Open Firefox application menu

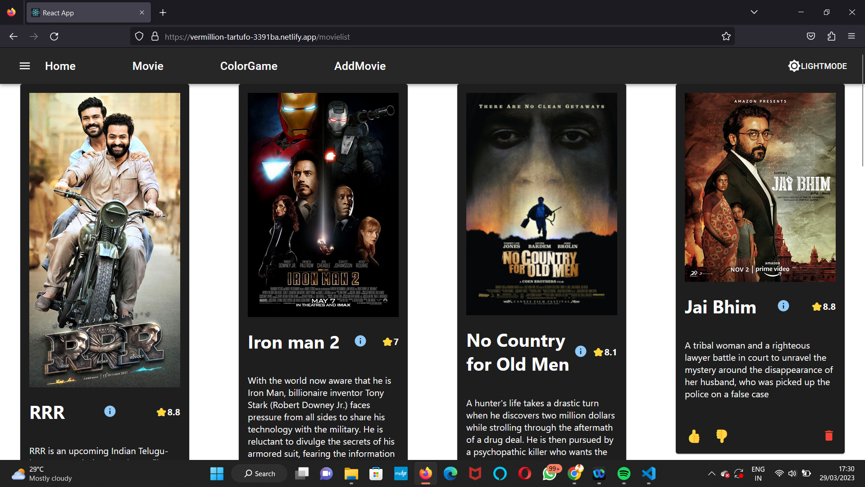851,37
